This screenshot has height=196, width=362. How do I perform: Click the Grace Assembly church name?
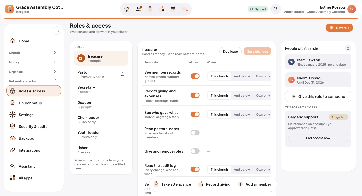click(x=40, y=7)
